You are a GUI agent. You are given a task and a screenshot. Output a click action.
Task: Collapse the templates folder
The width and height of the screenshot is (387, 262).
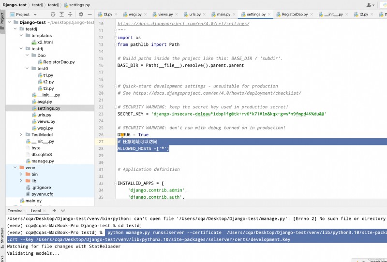(x=21, y=35)
